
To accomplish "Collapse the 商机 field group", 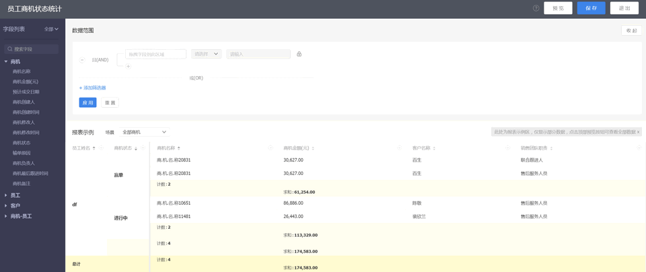I will (6, 61).
